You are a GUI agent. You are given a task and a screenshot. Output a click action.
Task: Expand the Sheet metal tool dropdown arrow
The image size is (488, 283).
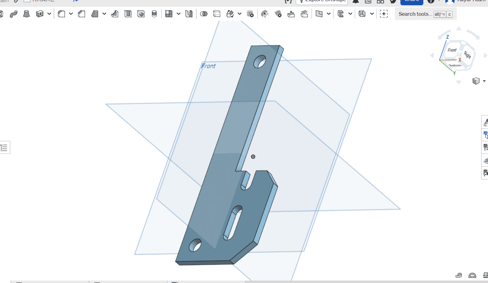[x=372, y=14]
